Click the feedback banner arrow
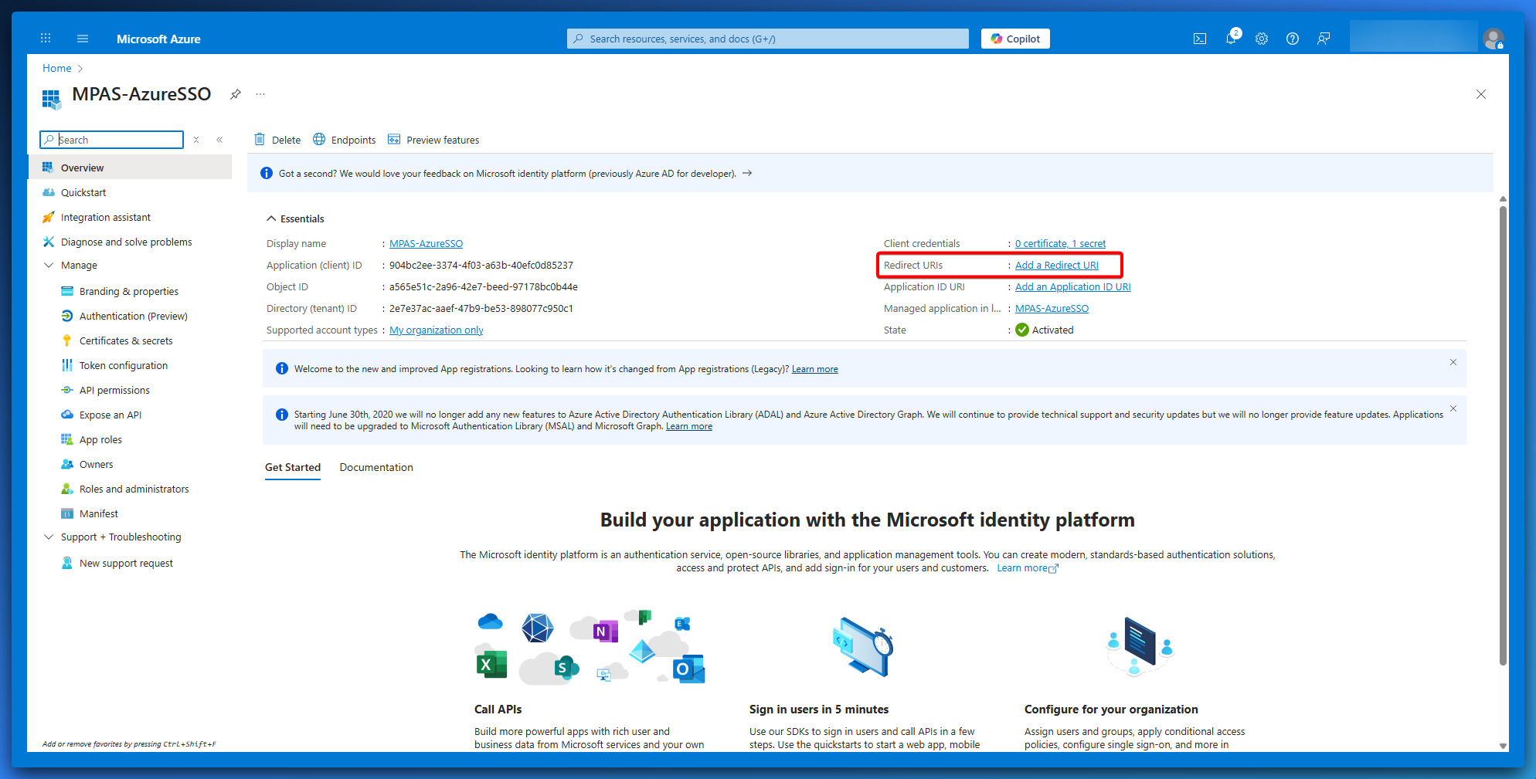This screenshot has width=1536, height=779. (747, 173)
